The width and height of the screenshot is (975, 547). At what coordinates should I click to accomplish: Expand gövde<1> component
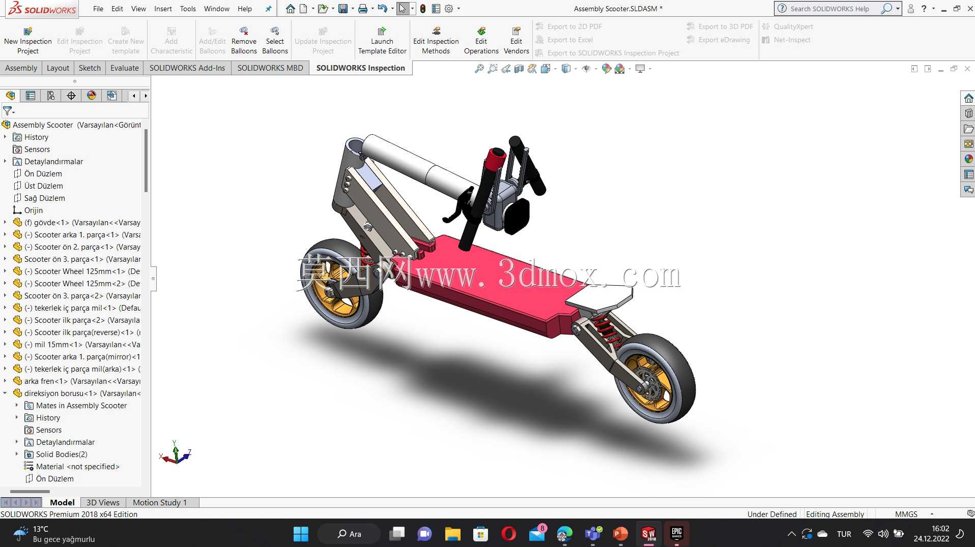click(5, 222)
